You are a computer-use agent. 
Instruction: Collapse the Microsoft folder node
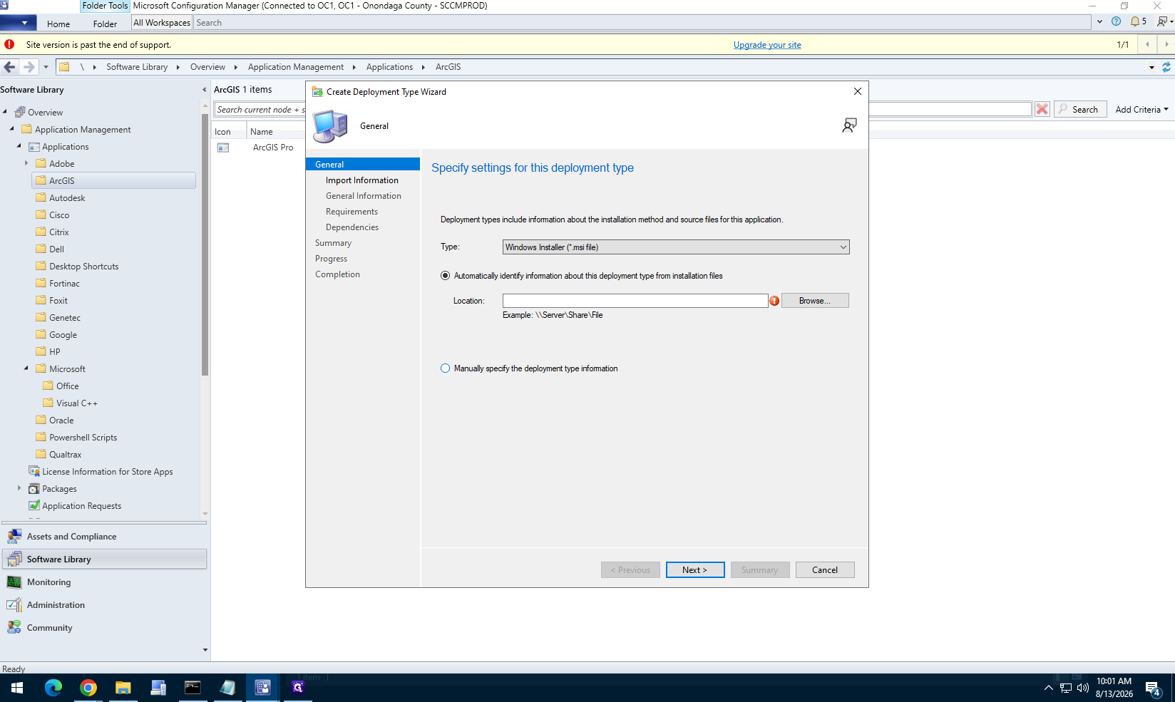pos(26,368)
